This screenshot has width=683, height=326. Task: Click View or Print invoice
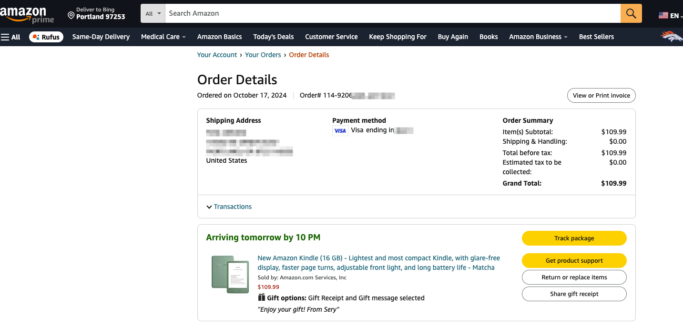601,95
